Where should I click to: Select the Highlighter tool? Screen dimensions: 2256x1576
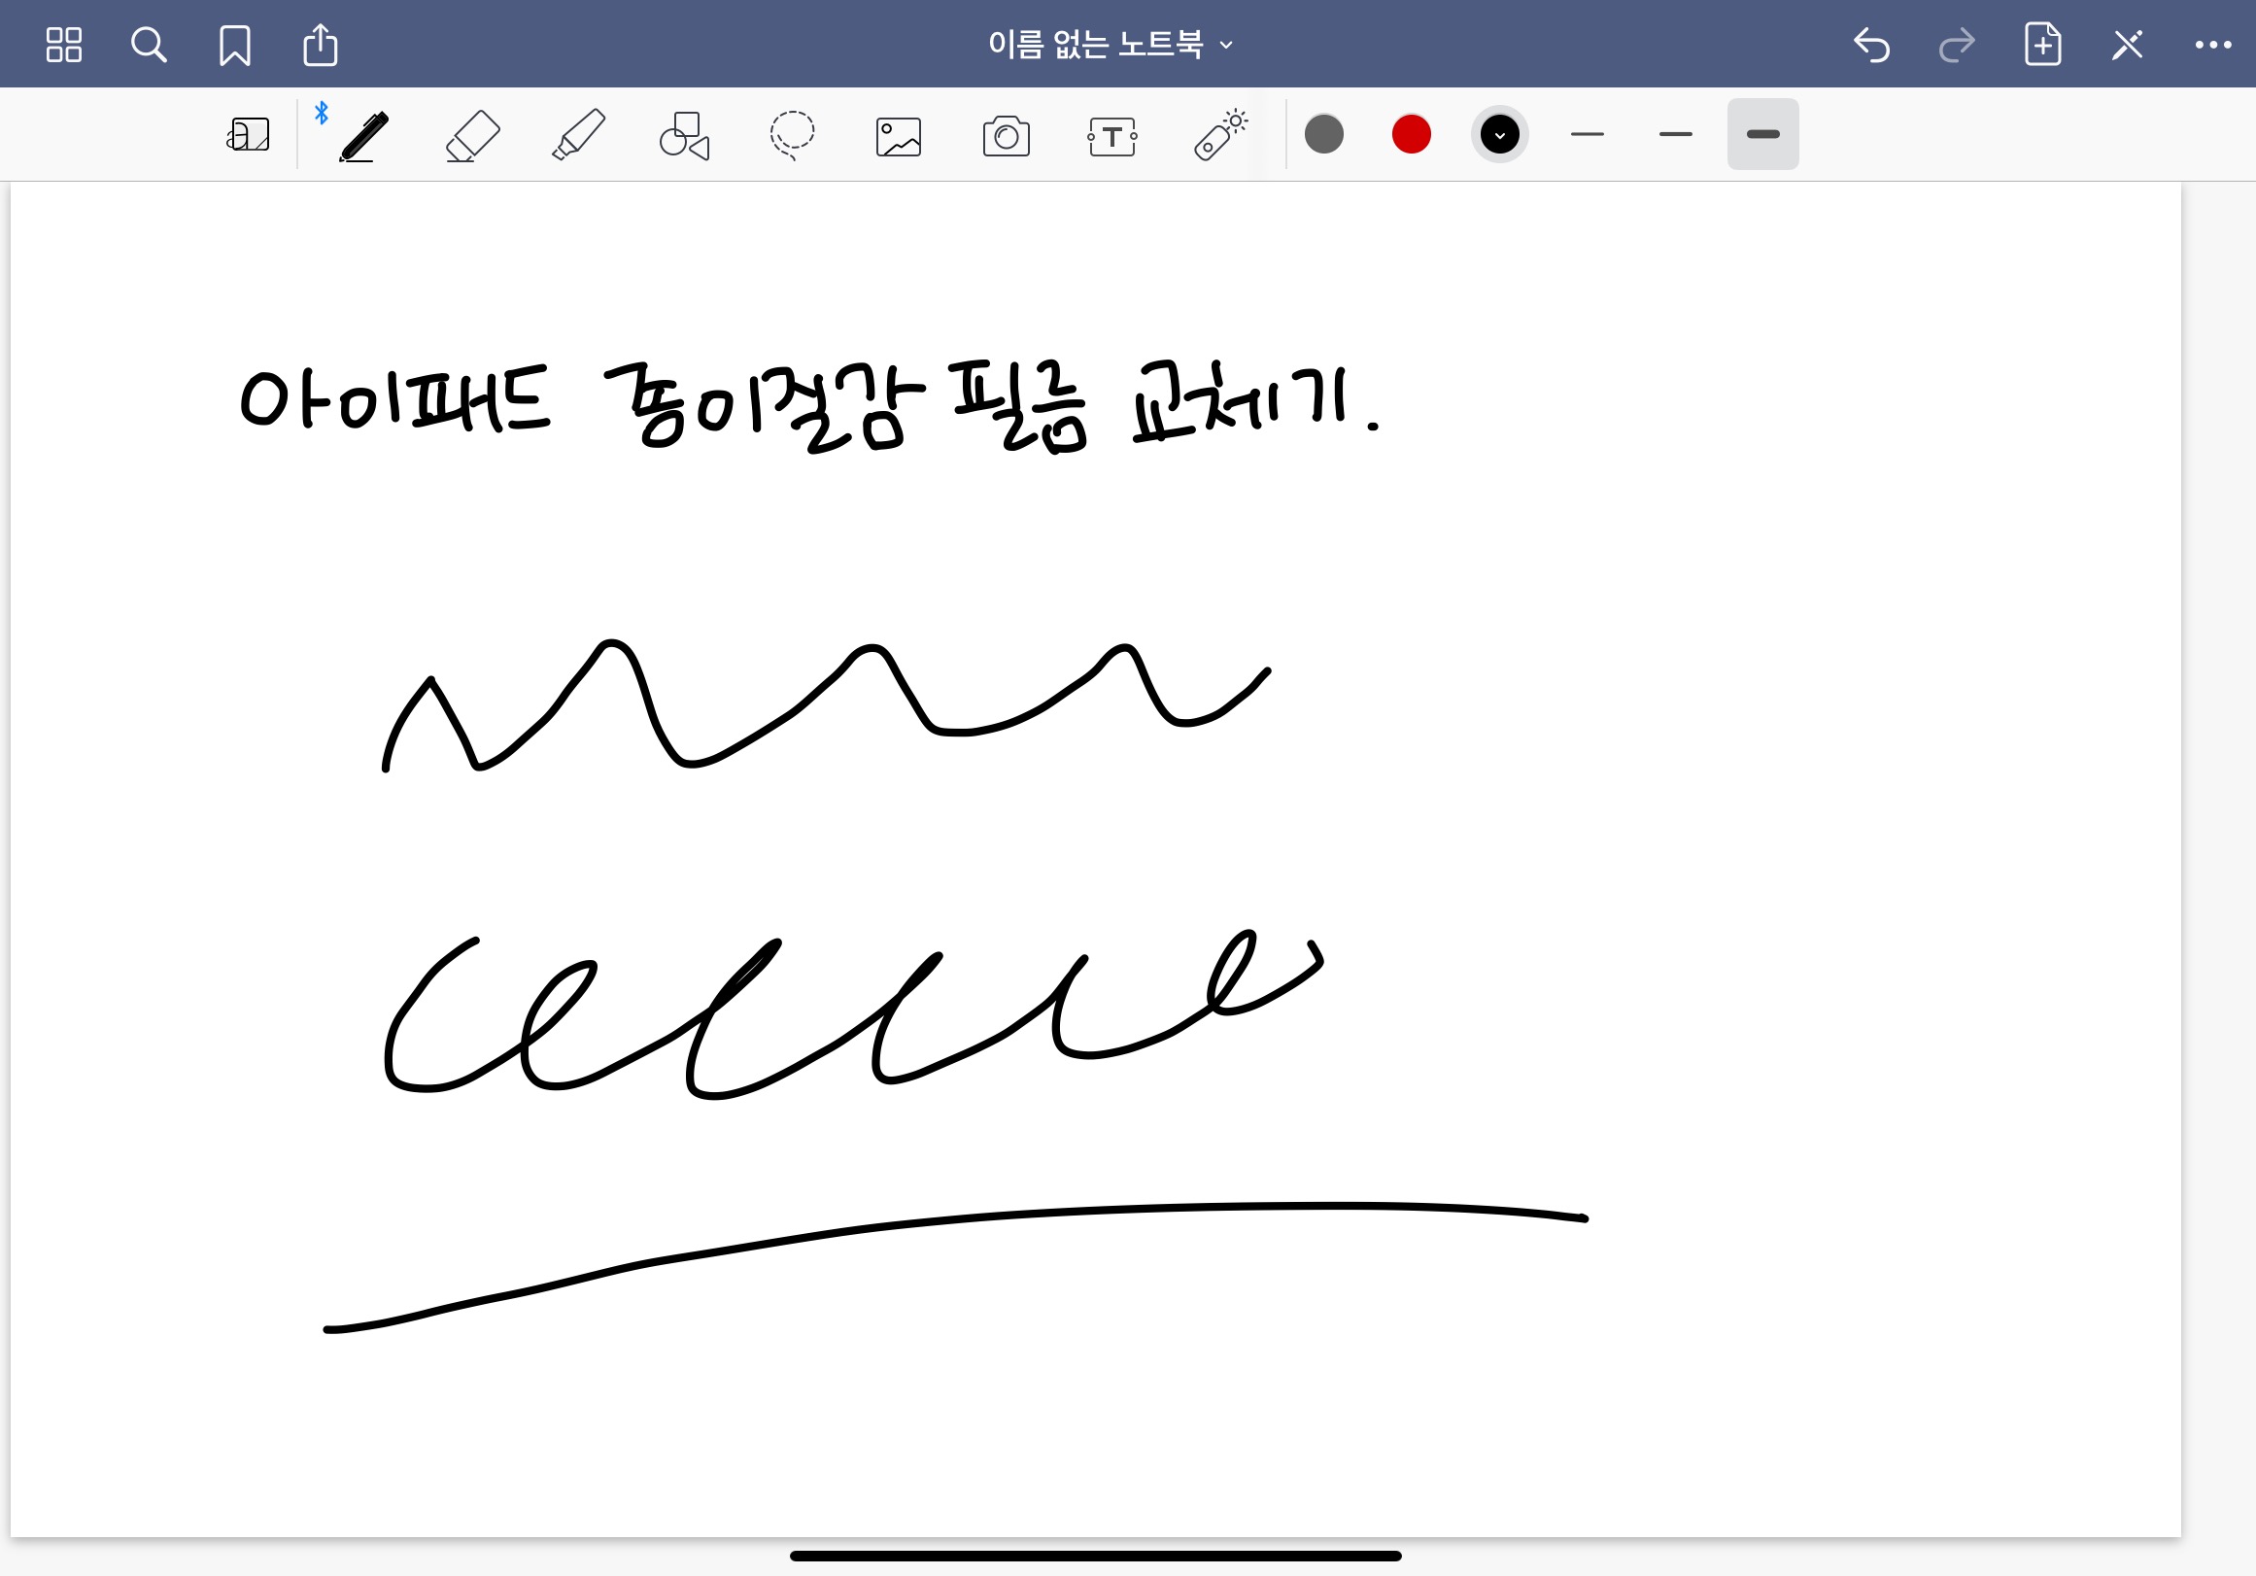coord(579,135)
